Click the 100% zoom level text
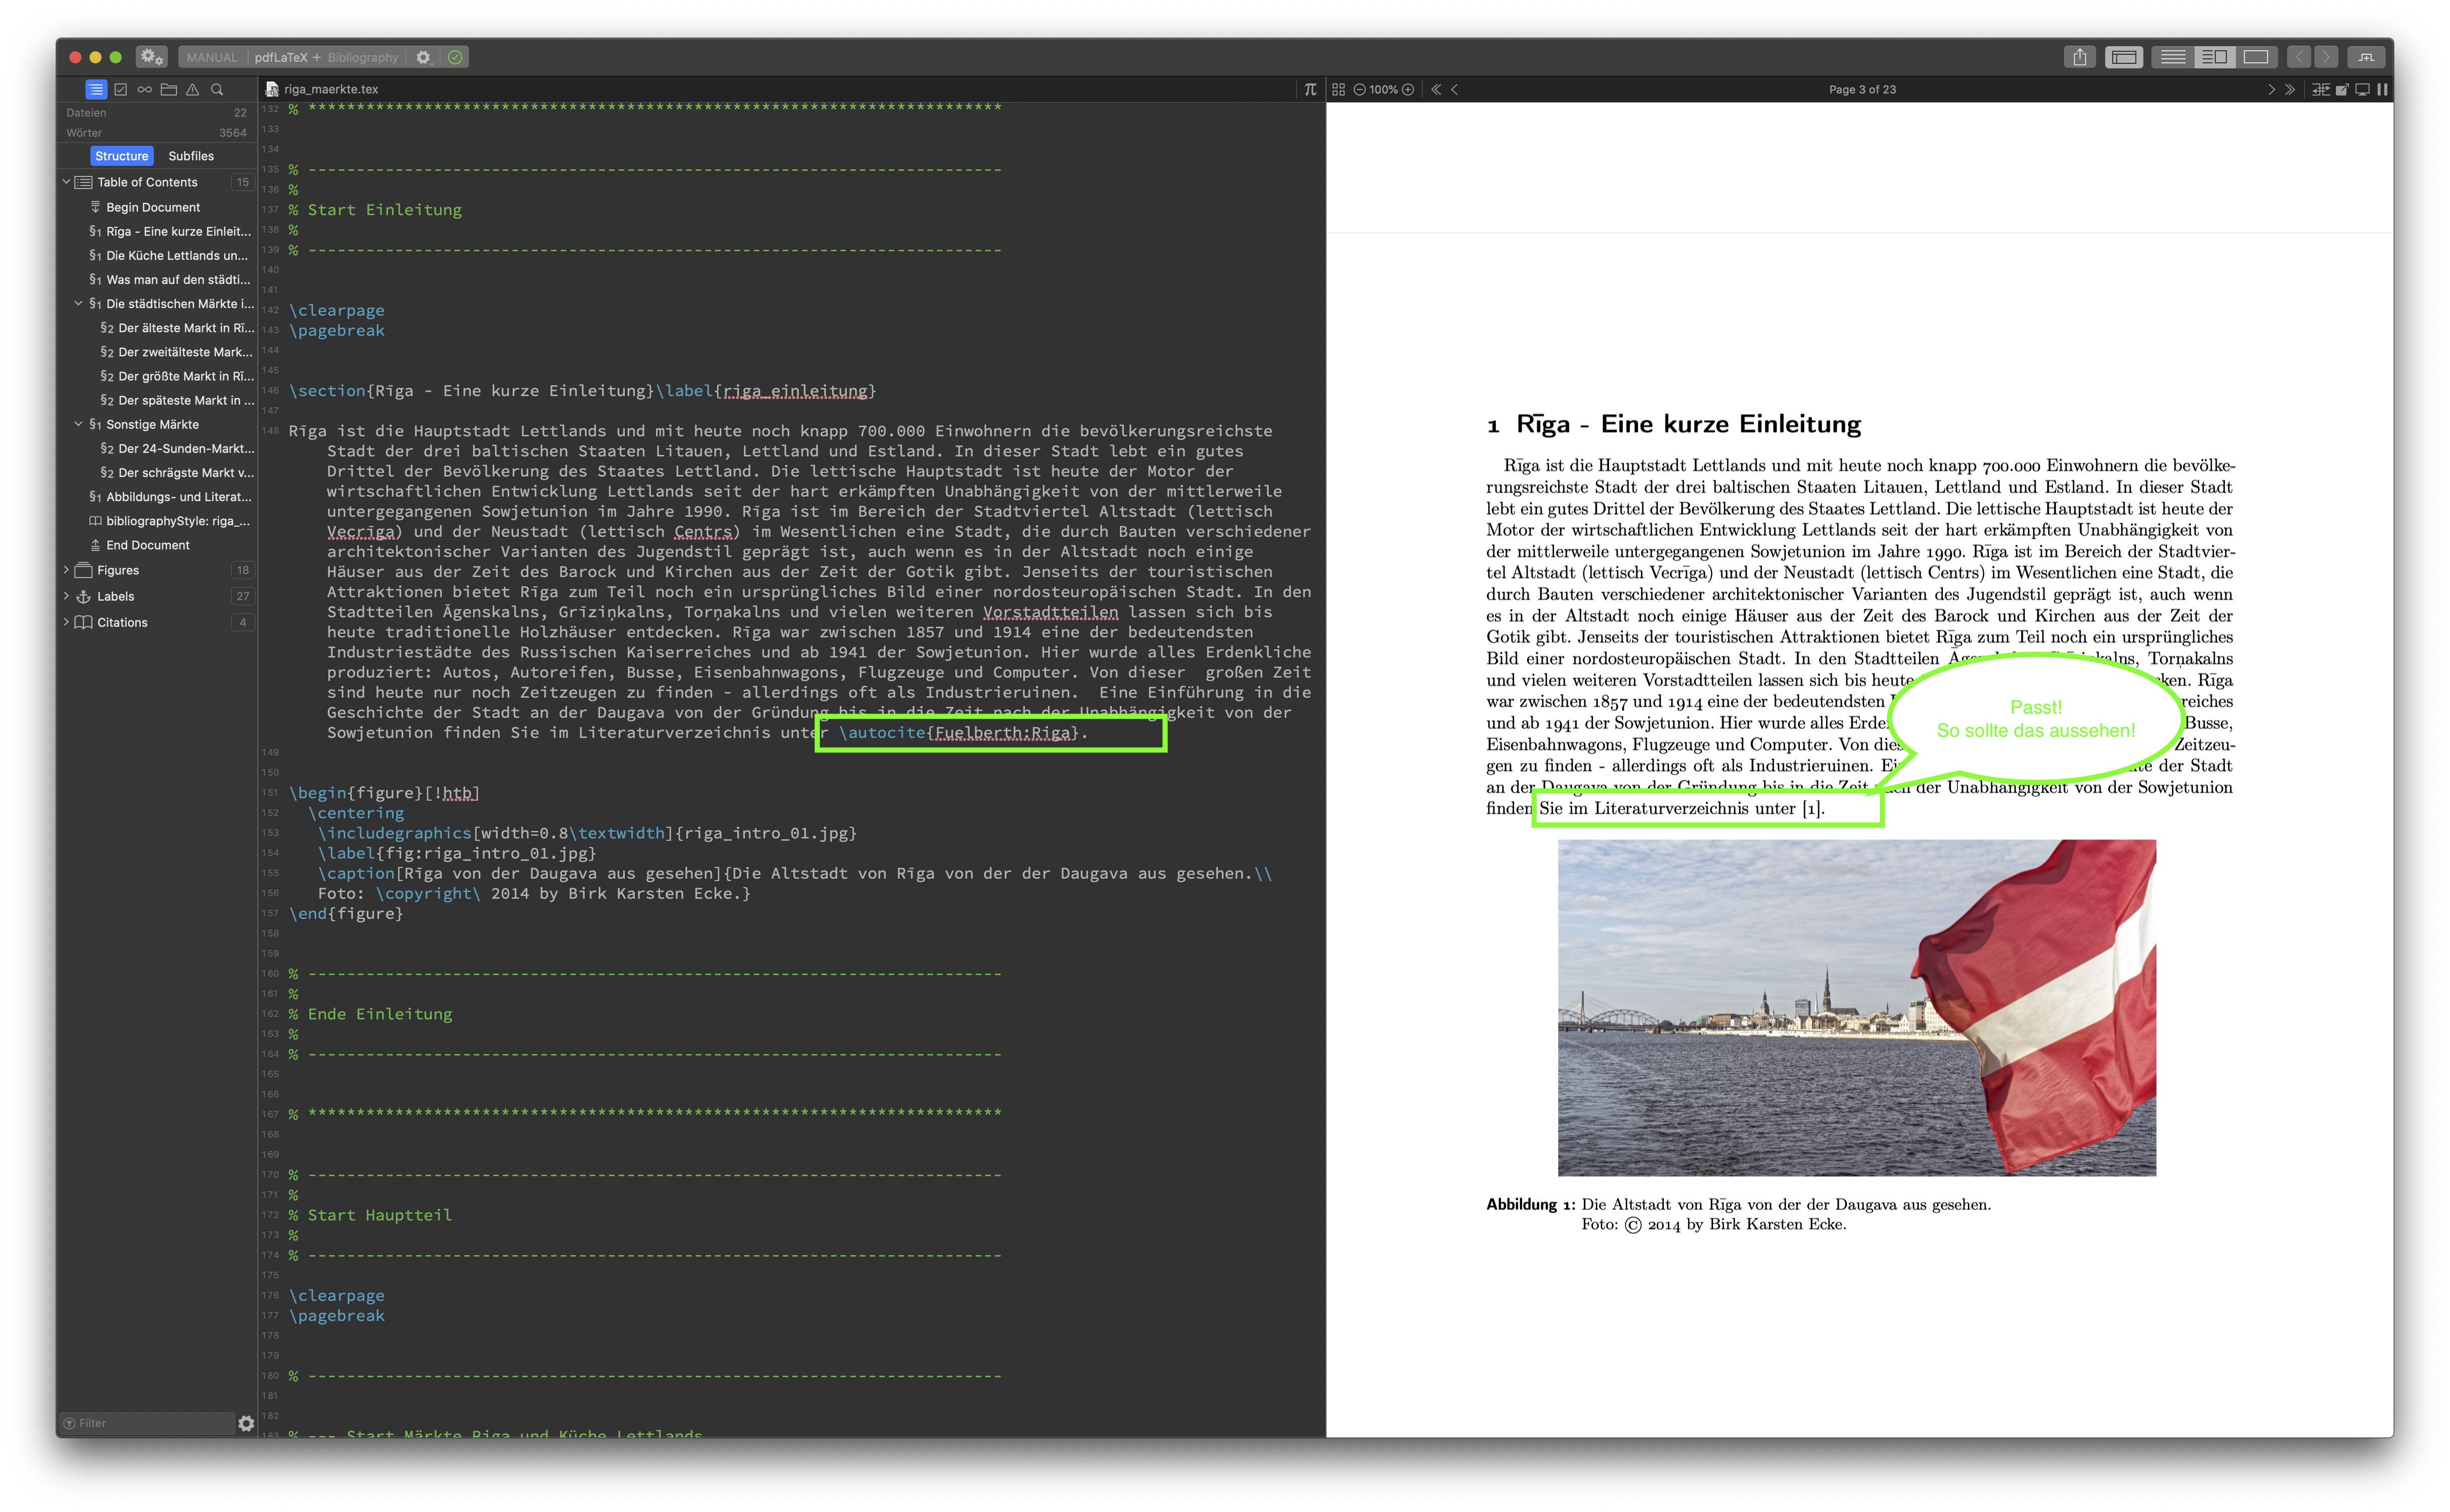This screenshot has height=1512, width=2450. click(1384, 89)
